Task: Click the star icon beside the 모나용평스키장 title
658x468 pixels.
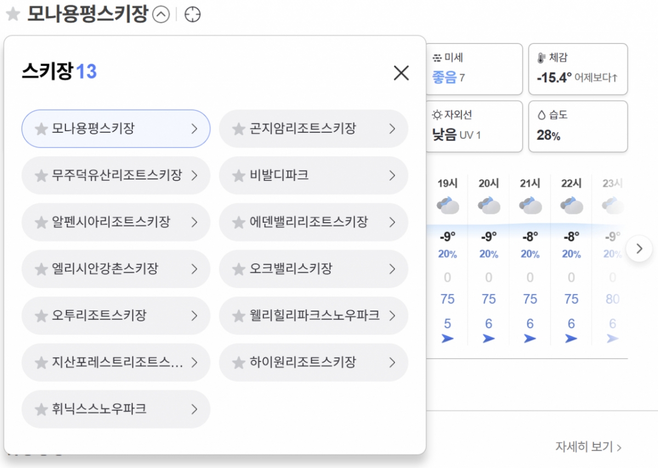Action: tap(12, 14)
